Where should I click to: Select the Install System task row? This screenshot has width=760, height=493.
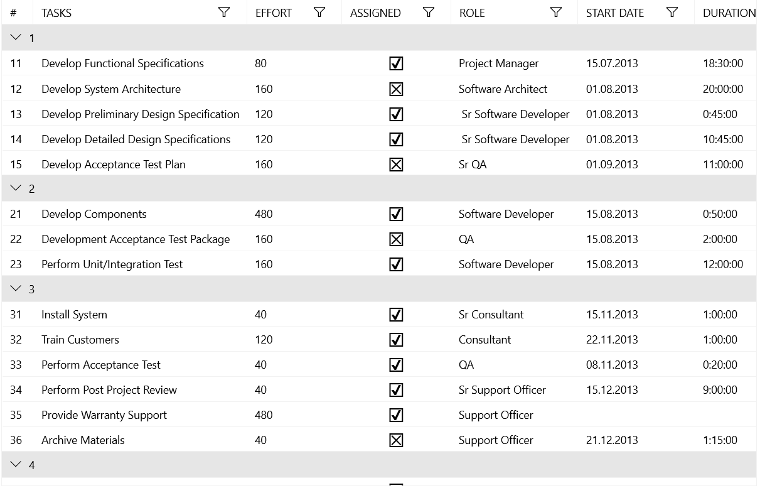pos(74,315)
